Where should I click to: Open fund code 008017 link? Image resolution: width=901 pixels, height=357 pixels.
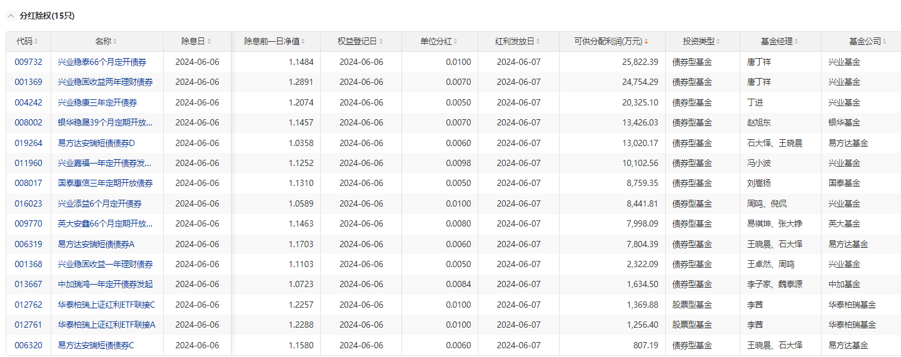click(28, 183)
